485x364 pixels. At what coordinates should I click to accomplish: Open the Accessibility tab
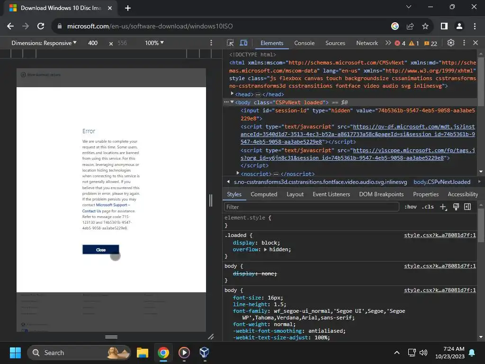point(463,194)
